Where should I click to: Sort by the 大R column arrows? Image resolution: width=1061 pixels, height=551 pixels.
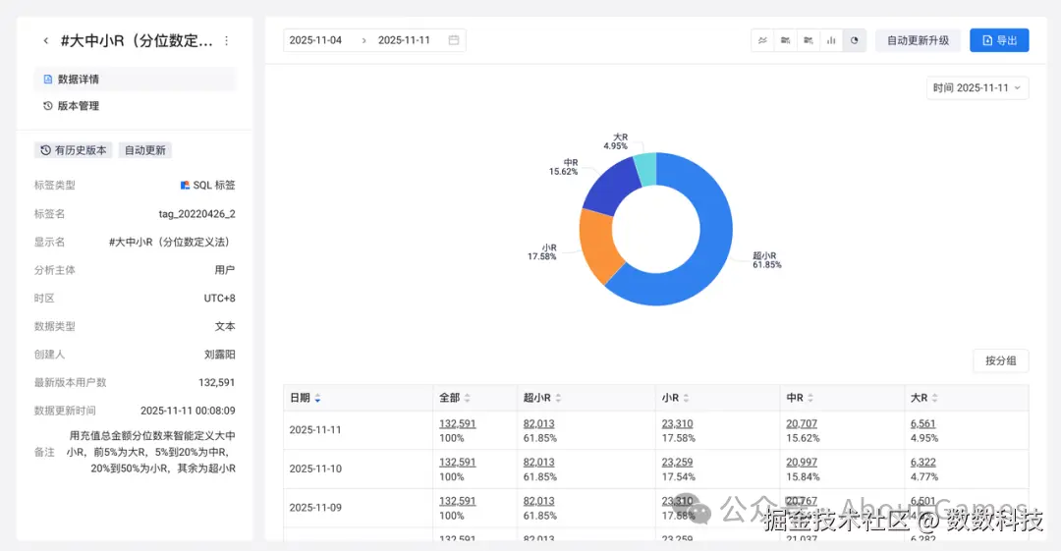pos(935,398)
